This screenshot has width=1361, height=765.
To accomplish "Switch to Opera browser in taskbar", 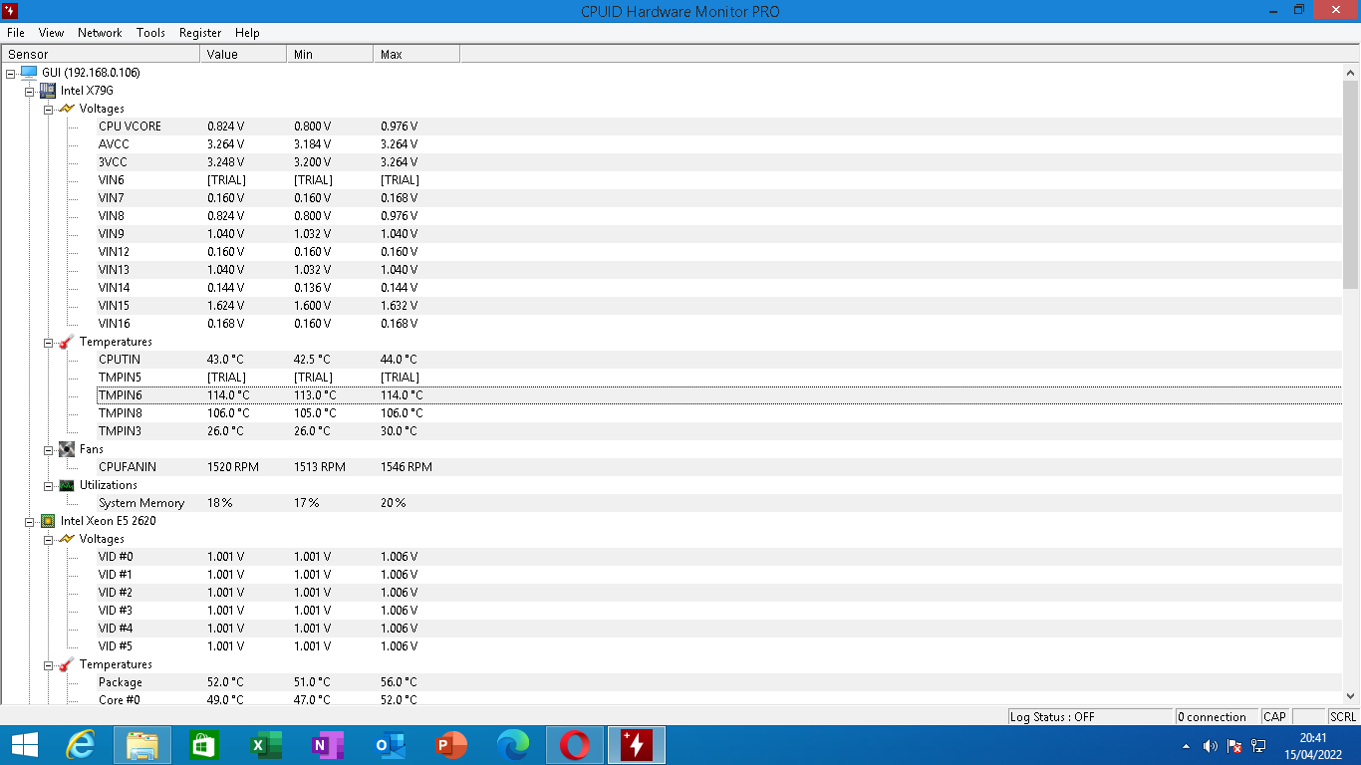I will click(x=575, y=745).
